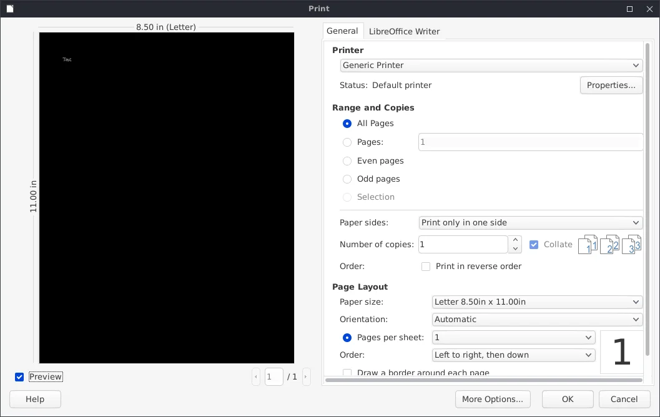Click the collate page-order preview icon
Viewport: 660px width, 417px height.
(609, 245)
